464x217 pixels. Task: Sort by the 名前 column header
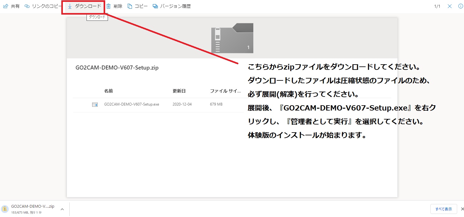pos(108,91)
